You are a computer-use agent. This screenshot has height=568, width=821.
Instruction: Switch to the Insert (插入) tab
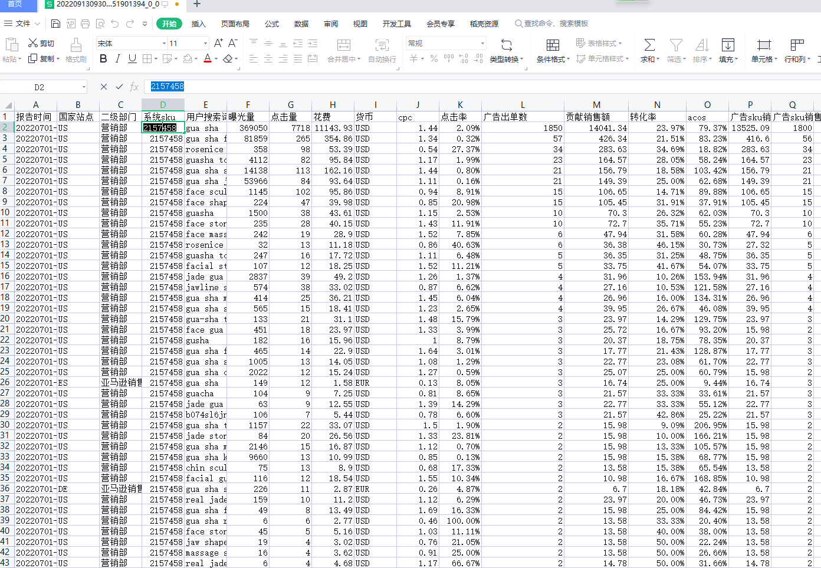click(199, 24)
